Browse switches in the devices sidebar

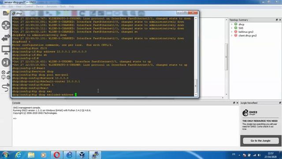point(6,38)
